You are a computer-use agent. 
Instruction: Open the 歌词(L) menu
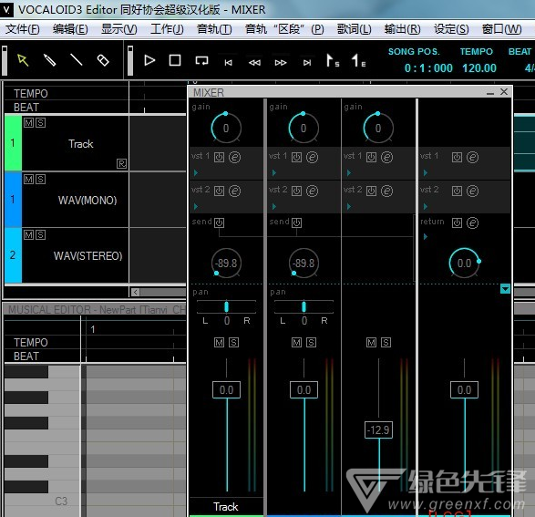[354, 29]
